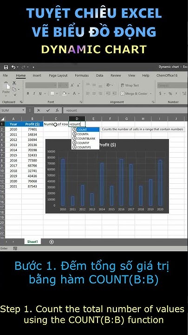This screenshot has height=335, width=188.
Task: Copy the selection with the Copy icon
Action: coord(14,89)
